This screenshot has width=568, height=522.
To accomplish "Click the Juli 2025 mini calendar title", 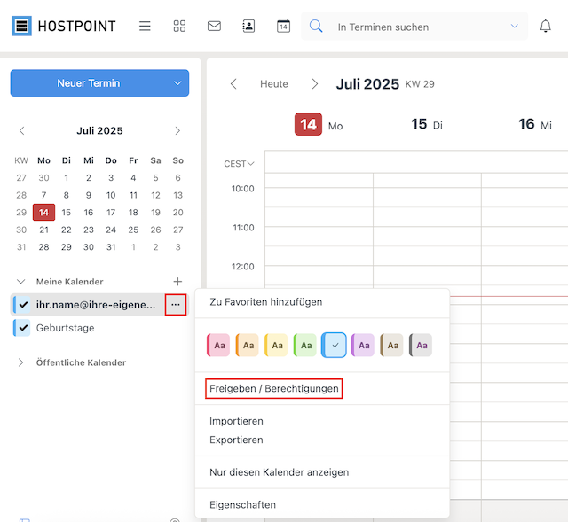I will [x=99, y=130].
